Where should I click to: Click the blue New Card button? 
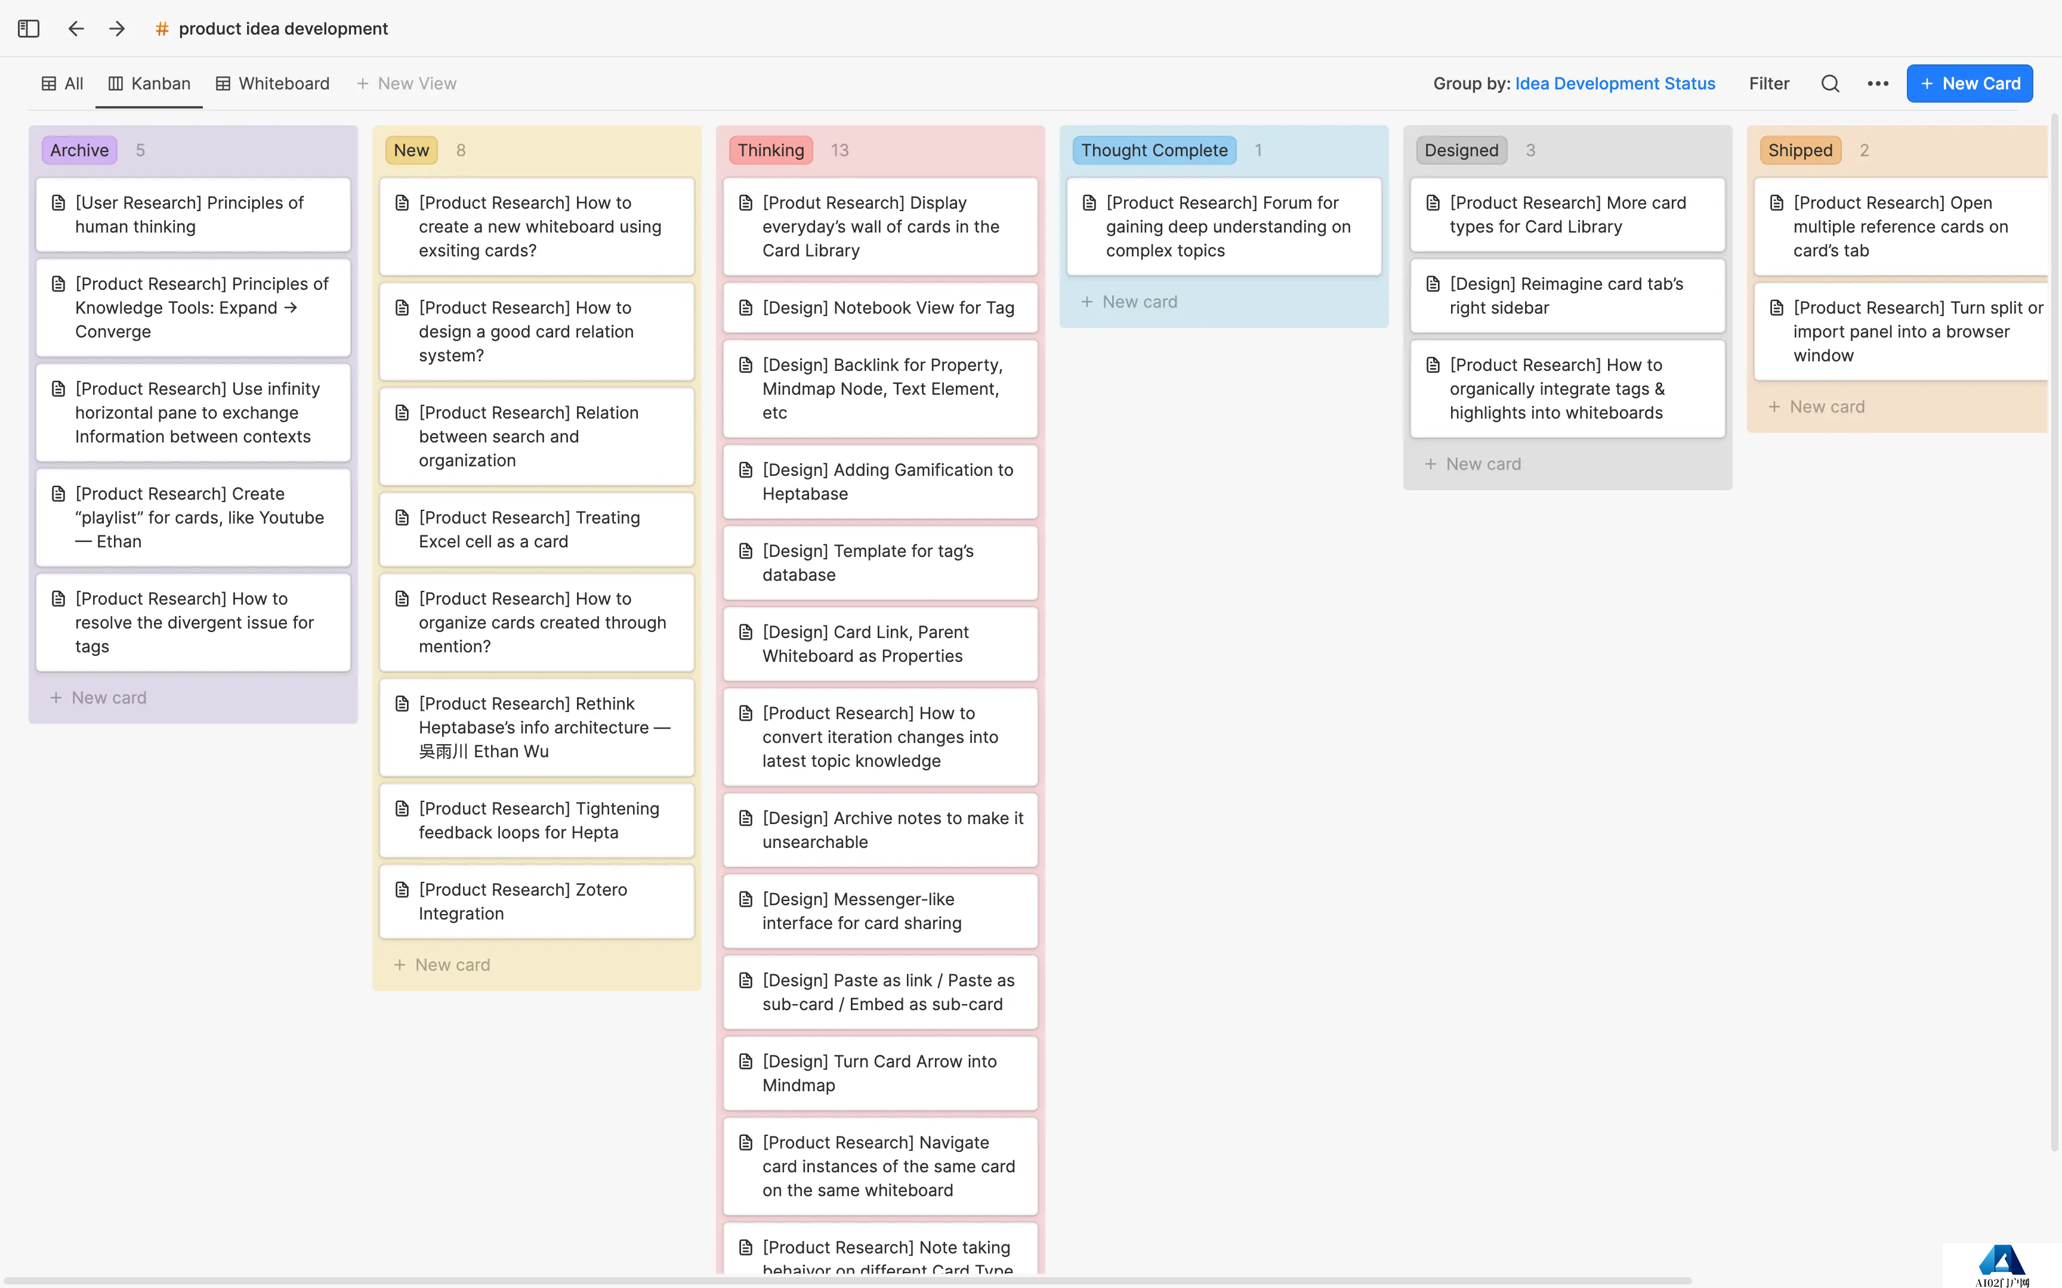(1969, 83)
